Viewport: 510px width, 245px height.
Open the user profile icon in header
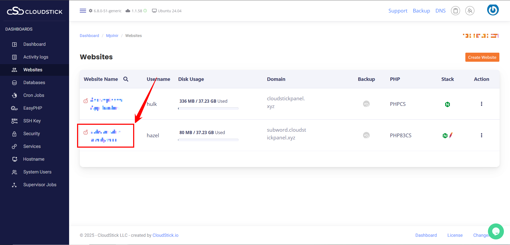pos(470,11)
